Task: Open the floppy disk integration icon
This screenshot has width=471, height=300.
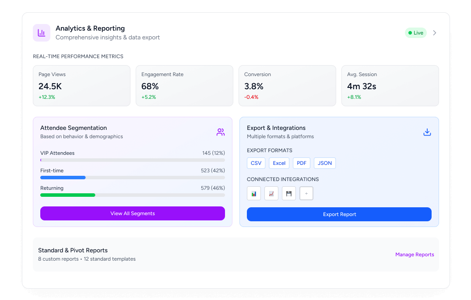Action: click(x=288, y=193)
